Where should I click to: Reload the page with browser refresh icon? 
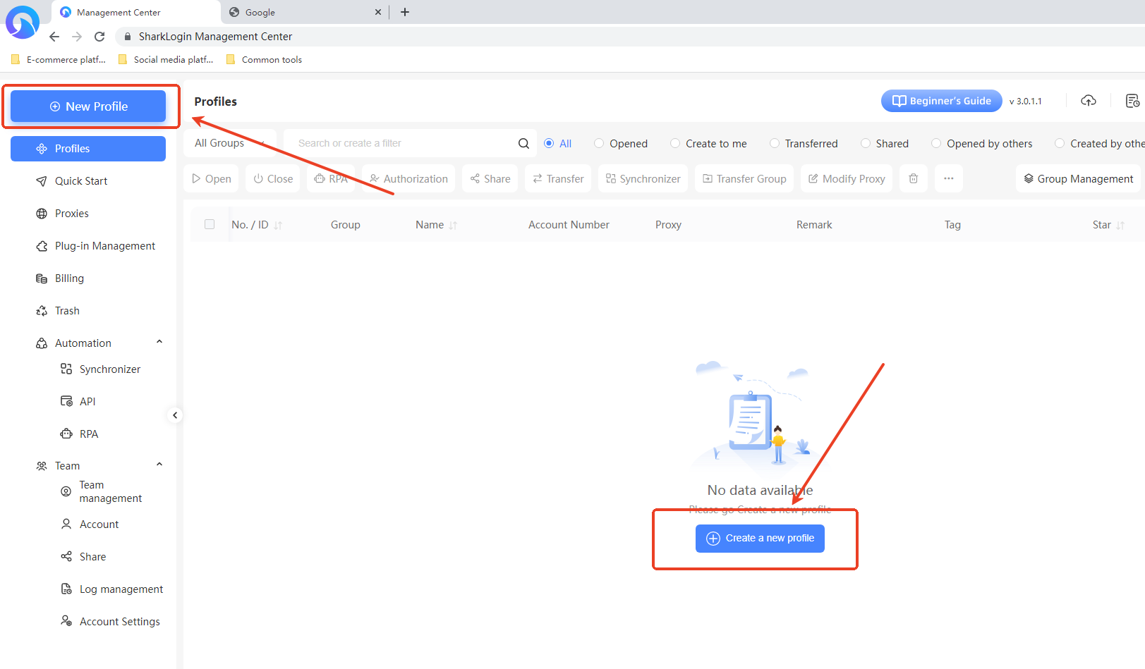(x=99, y=37)
